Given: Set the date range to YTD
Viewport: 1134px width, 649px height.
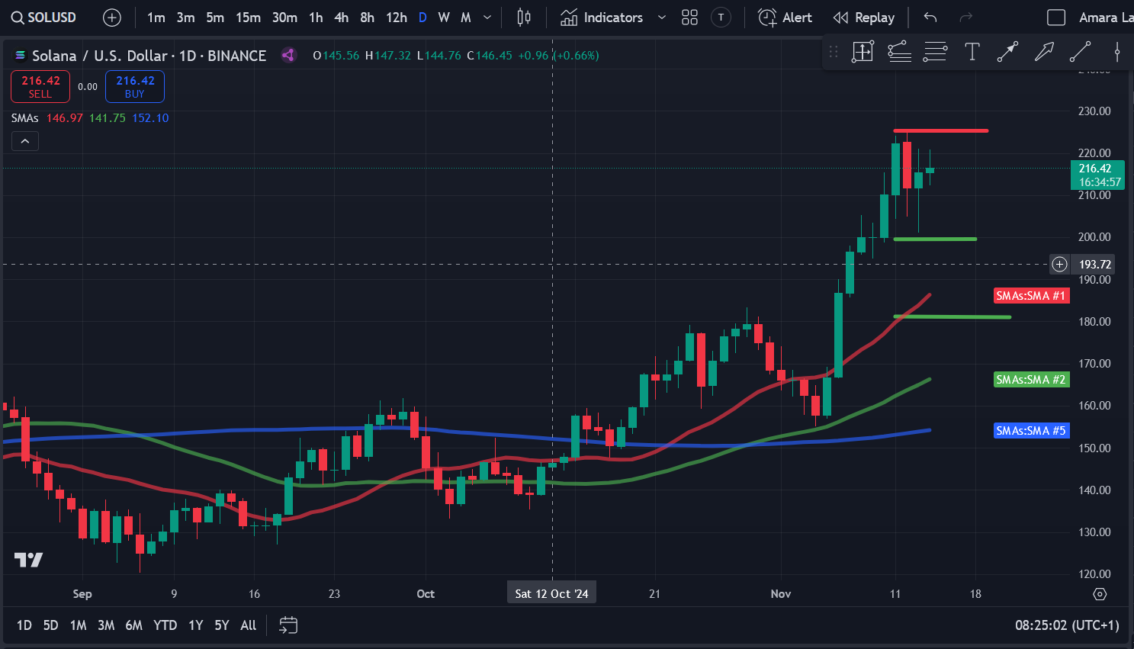Looking at the screenshot, I should click(x=165, y=625).
